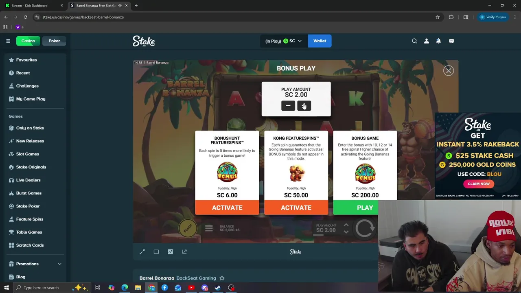This screenshot has width=521, height=293.
Task: Open the notifications bell icon
Action: click(x=438, y=41)
